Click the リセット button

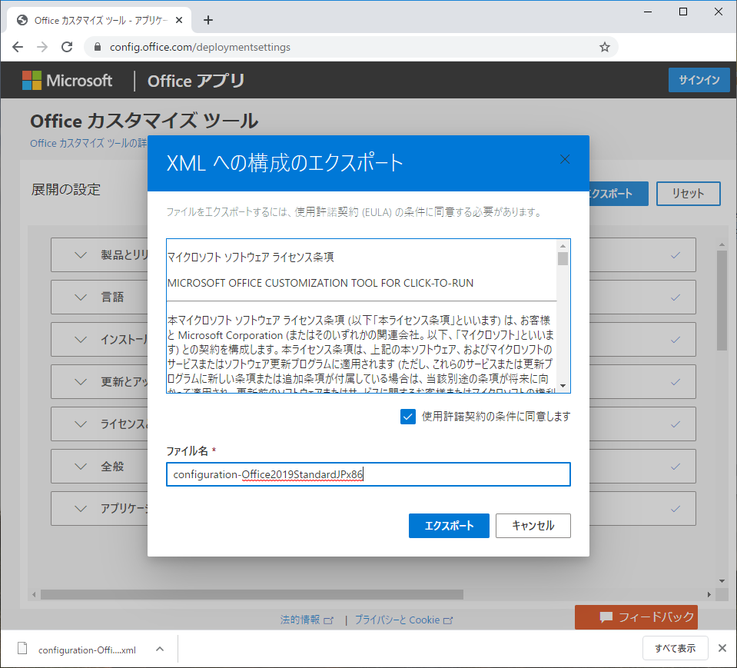coord(688,194)
